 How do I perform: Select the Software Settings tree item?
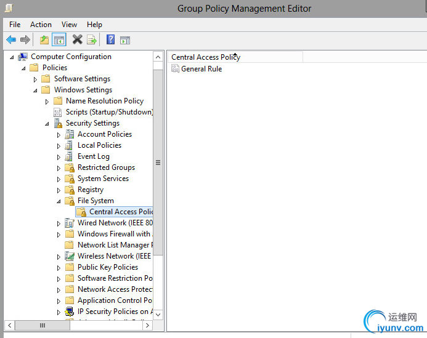(82, 79)
